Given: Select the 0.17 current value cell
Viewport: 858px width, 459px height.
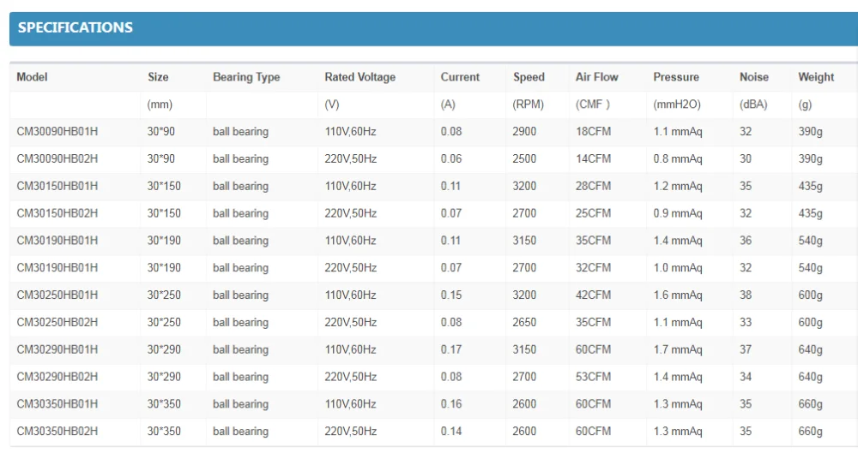Looking at the screenshot, I should pyautogui.click(x=450, y=349).
